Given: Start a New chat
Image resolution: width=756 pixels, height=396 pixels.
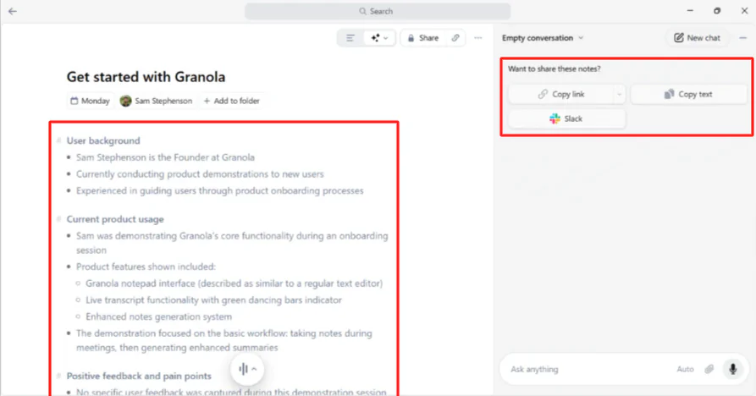Looking at the screenshot, I should pos(697,38).
